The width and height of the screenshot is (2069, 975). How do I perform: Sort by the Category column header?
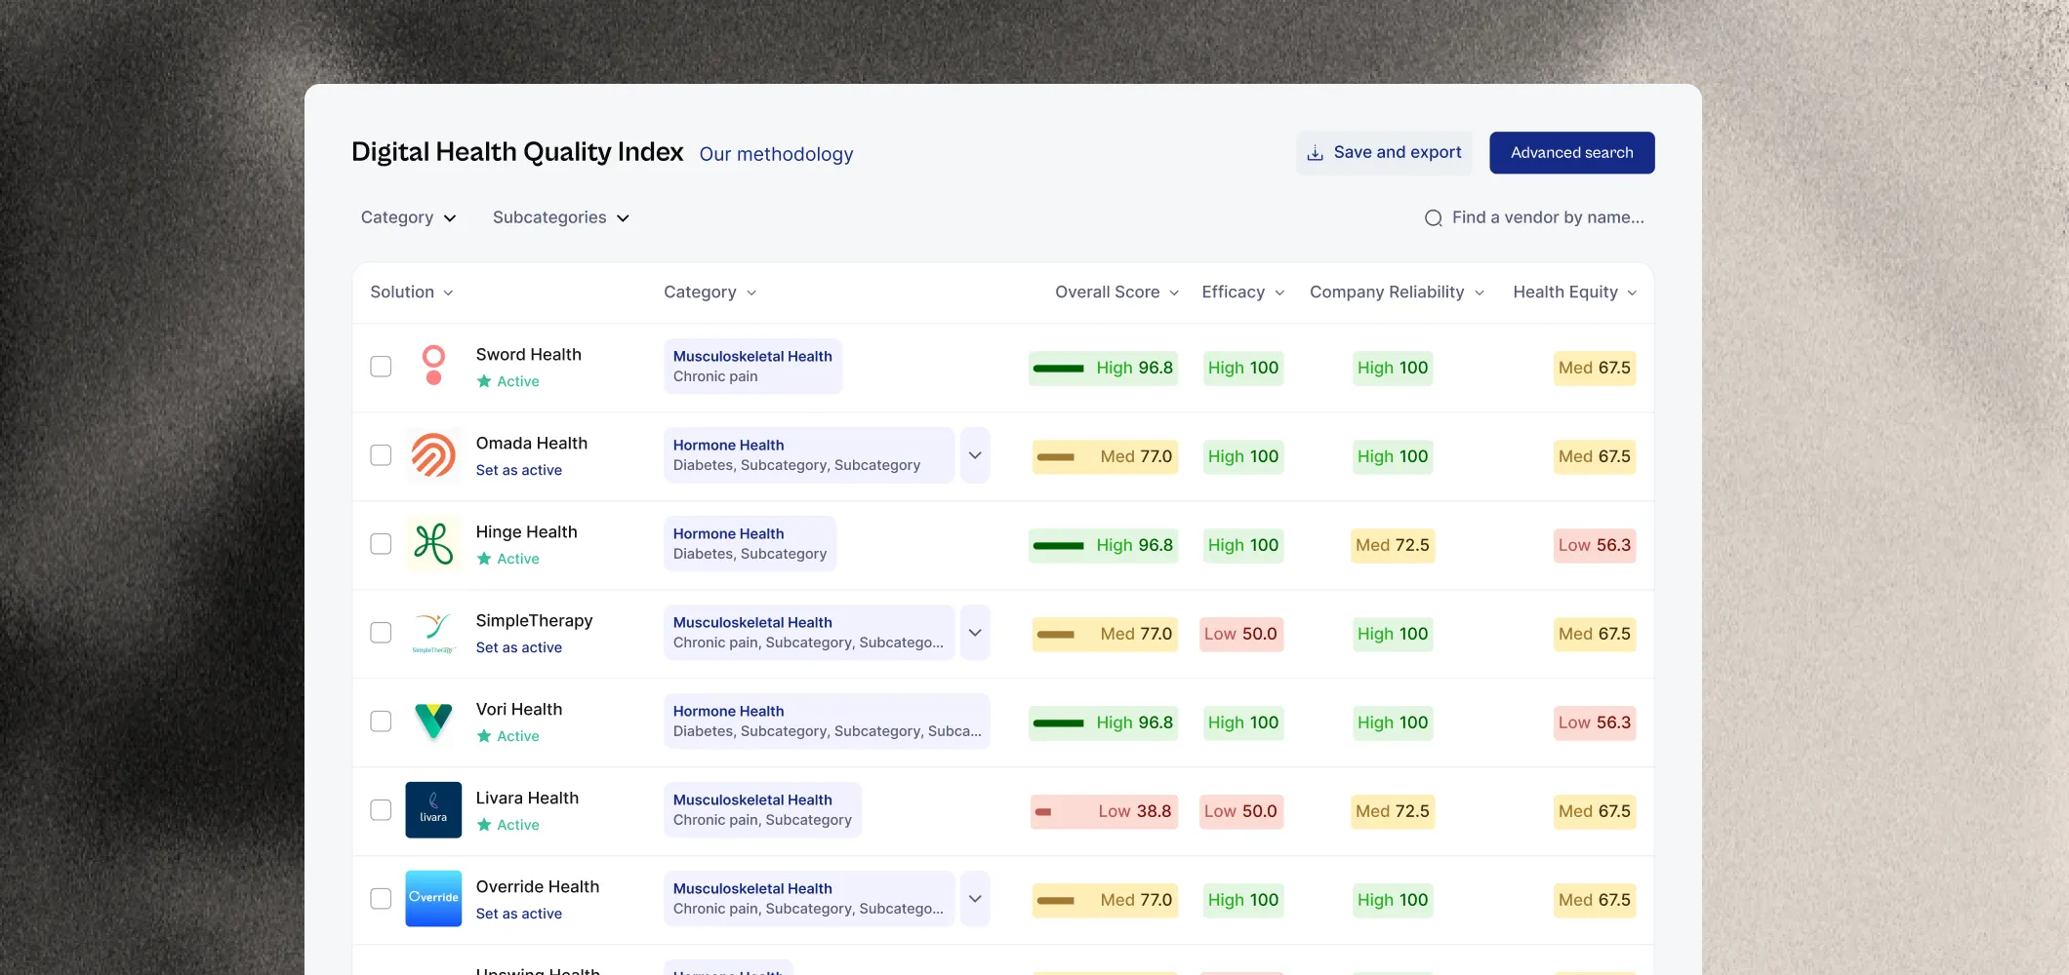coord(710,292)
